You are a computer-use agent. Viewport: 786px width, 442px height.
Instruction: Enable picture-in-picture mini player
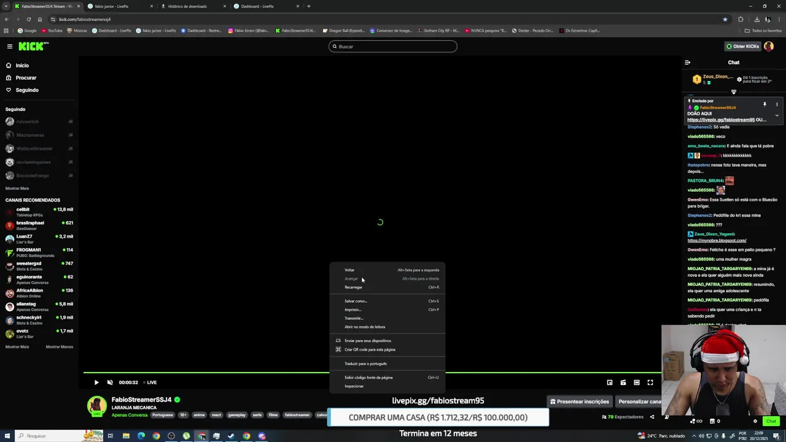610,382
